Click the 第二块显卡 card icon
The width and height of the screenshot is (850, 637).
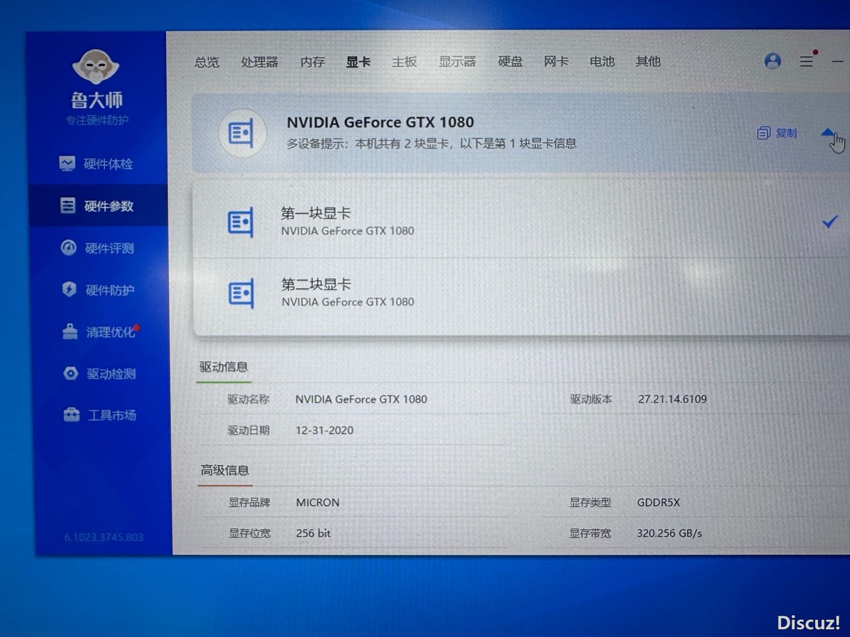[241, 293]
